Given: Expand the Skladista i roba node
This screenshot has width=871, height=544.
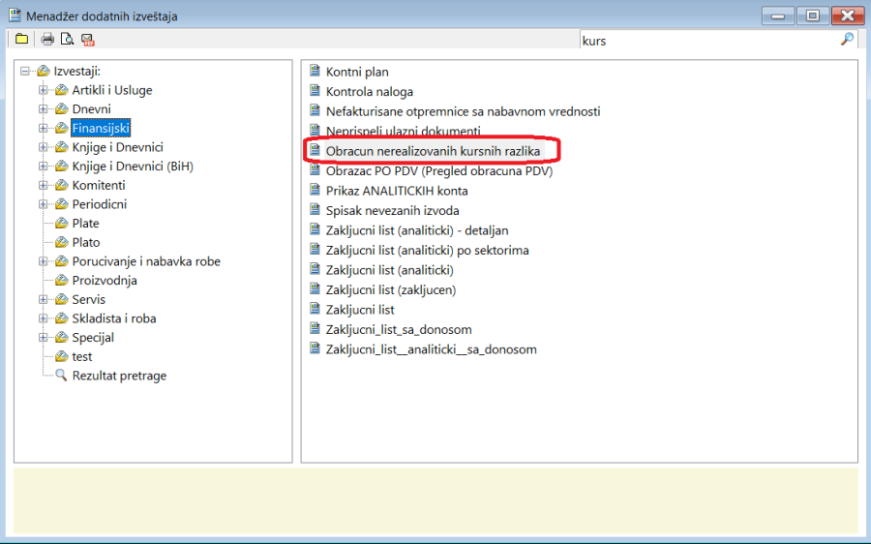Looking at the screenshot, I should coord(43,318).
